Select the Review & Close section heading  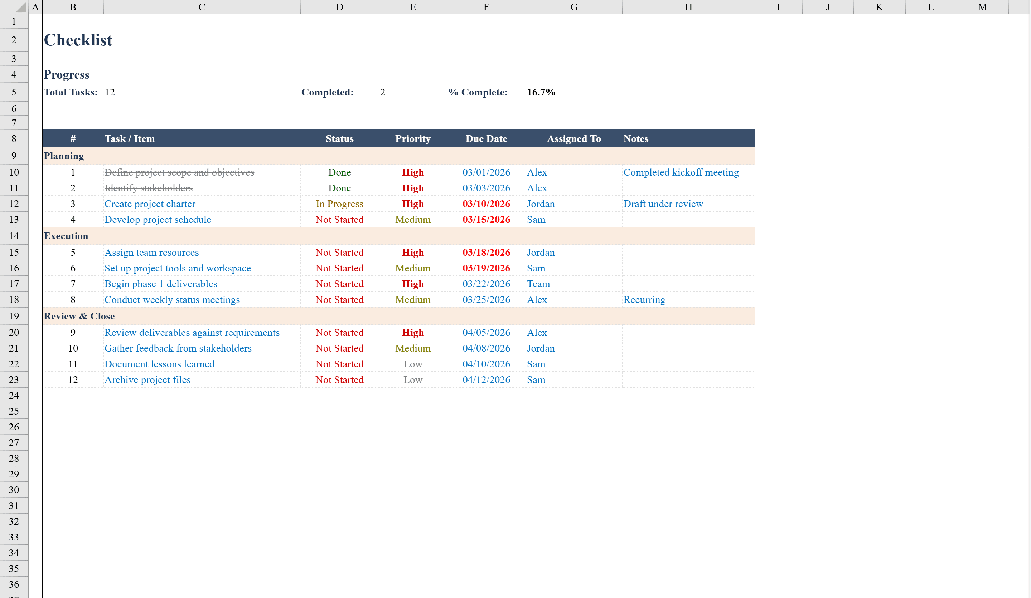tap(79, 315)
